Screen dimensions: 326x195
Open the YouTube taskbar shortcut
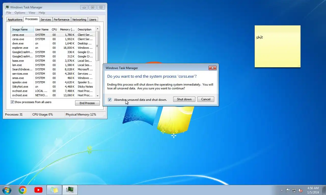38,190
